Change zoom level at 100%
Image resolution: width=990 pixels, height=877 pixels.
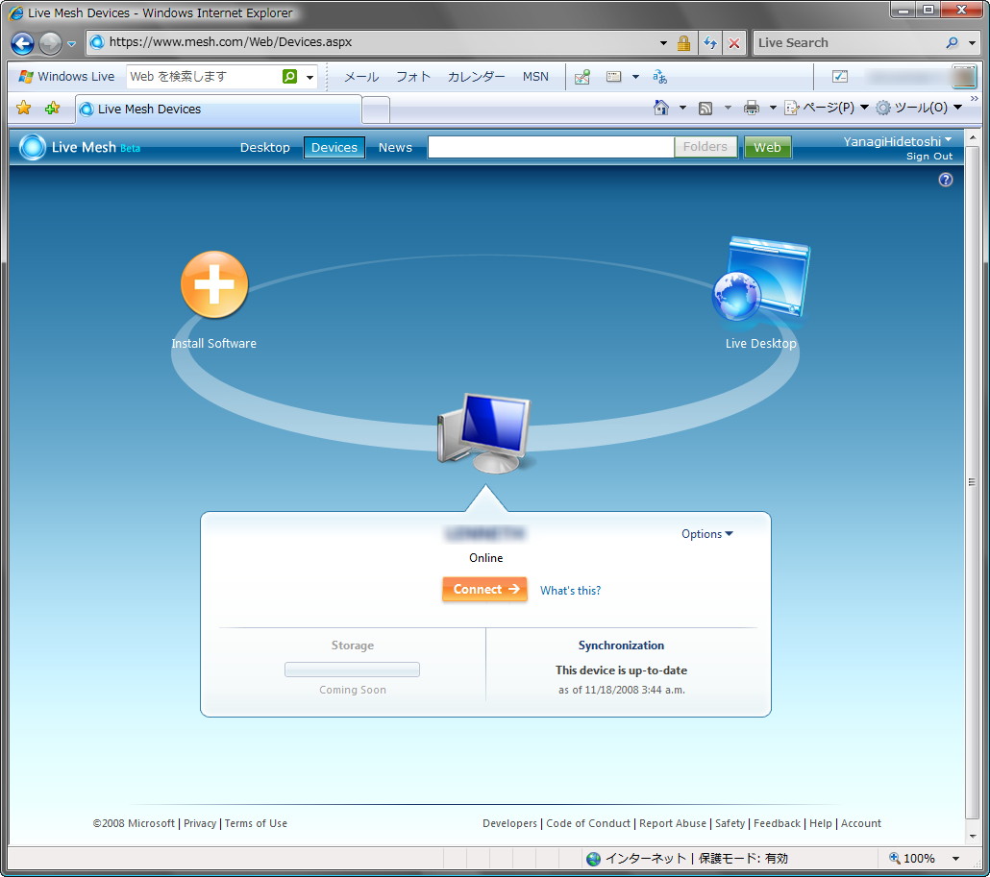pyautogui.click(x=924, y=858)
